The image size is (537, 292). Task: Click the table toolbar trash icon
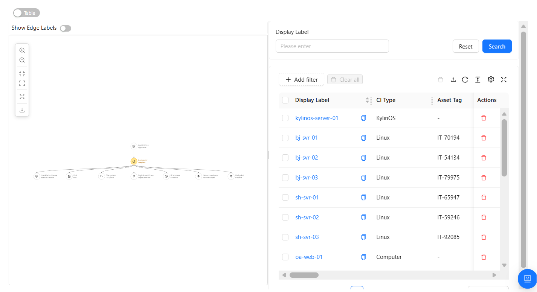441,79
